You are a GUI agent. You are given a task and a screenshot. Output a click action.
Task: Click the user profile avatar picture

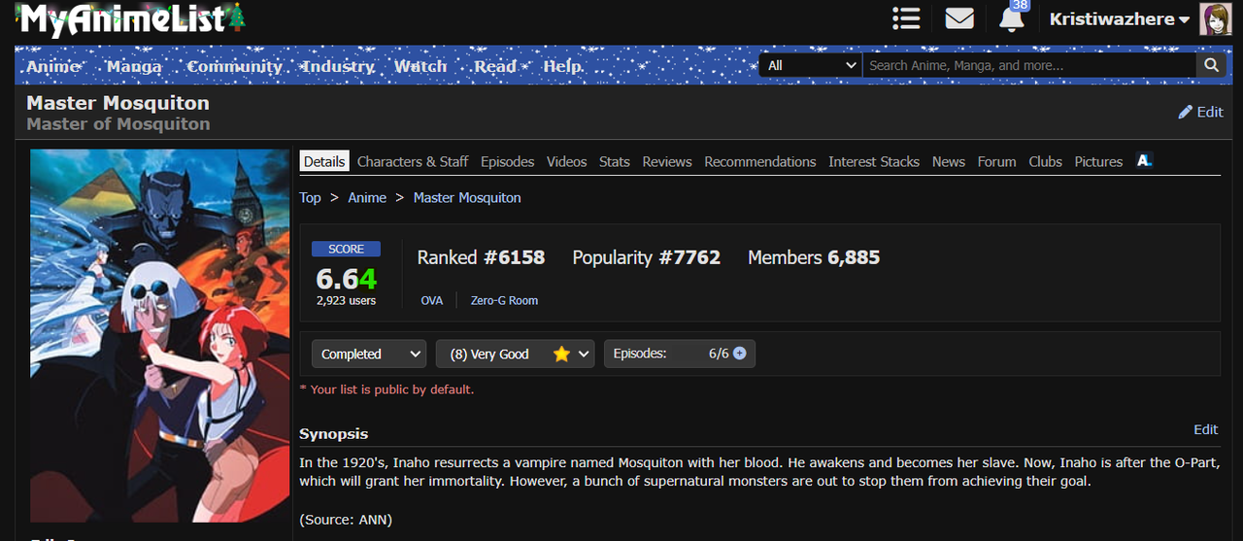point(1215,19)
